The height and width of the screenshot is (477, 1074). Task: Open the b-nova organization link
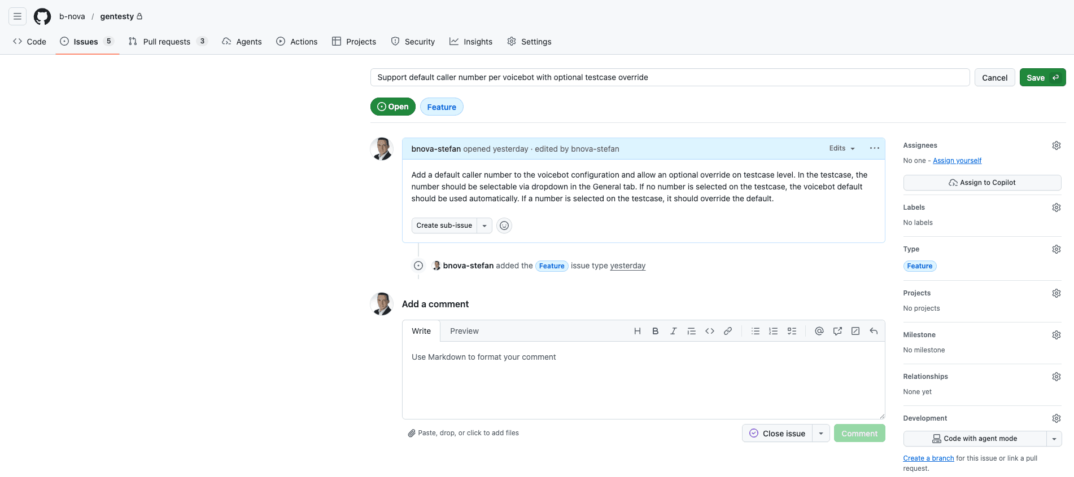pos(72,16)
